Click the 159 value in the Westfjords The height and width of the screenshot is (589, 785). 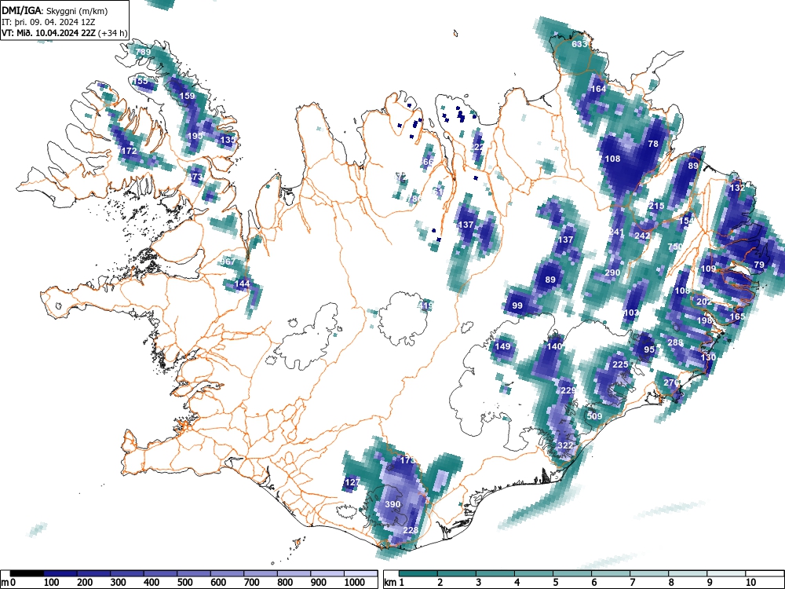click(188, 96)
